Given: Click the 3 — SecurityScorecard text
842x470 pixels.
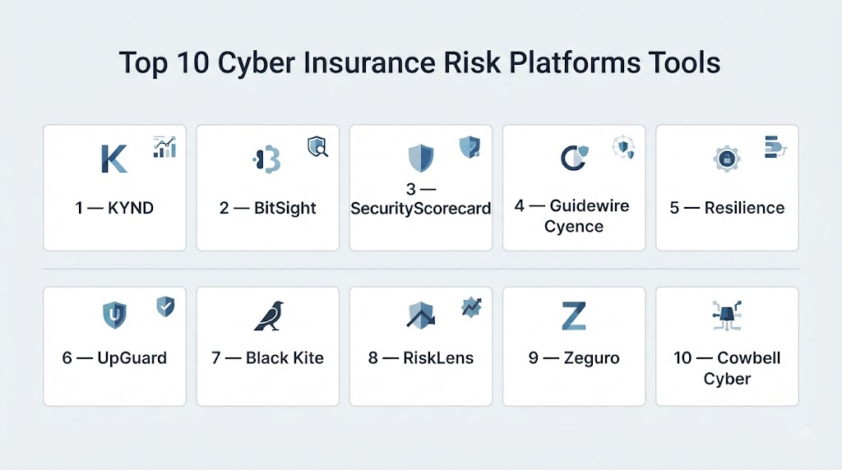Looking at the screenshot, I should tap(420, 199).
